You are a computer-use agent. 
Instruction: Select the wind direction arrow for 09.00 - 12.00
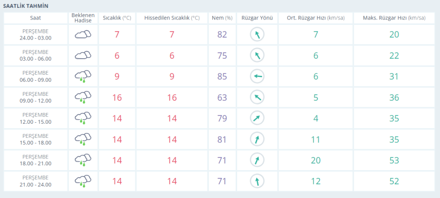click(257, 98)
